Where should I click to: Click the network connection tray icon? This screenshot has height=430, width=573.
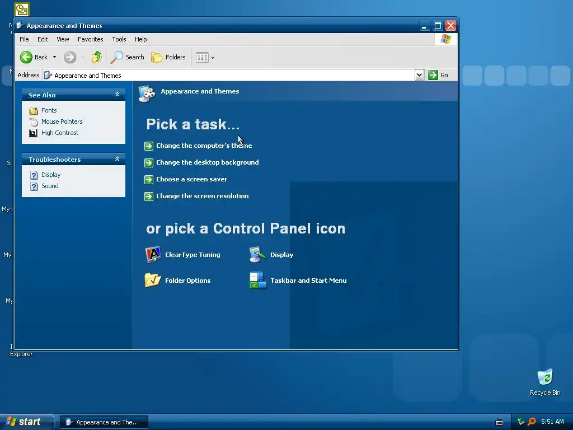(521, 422)
